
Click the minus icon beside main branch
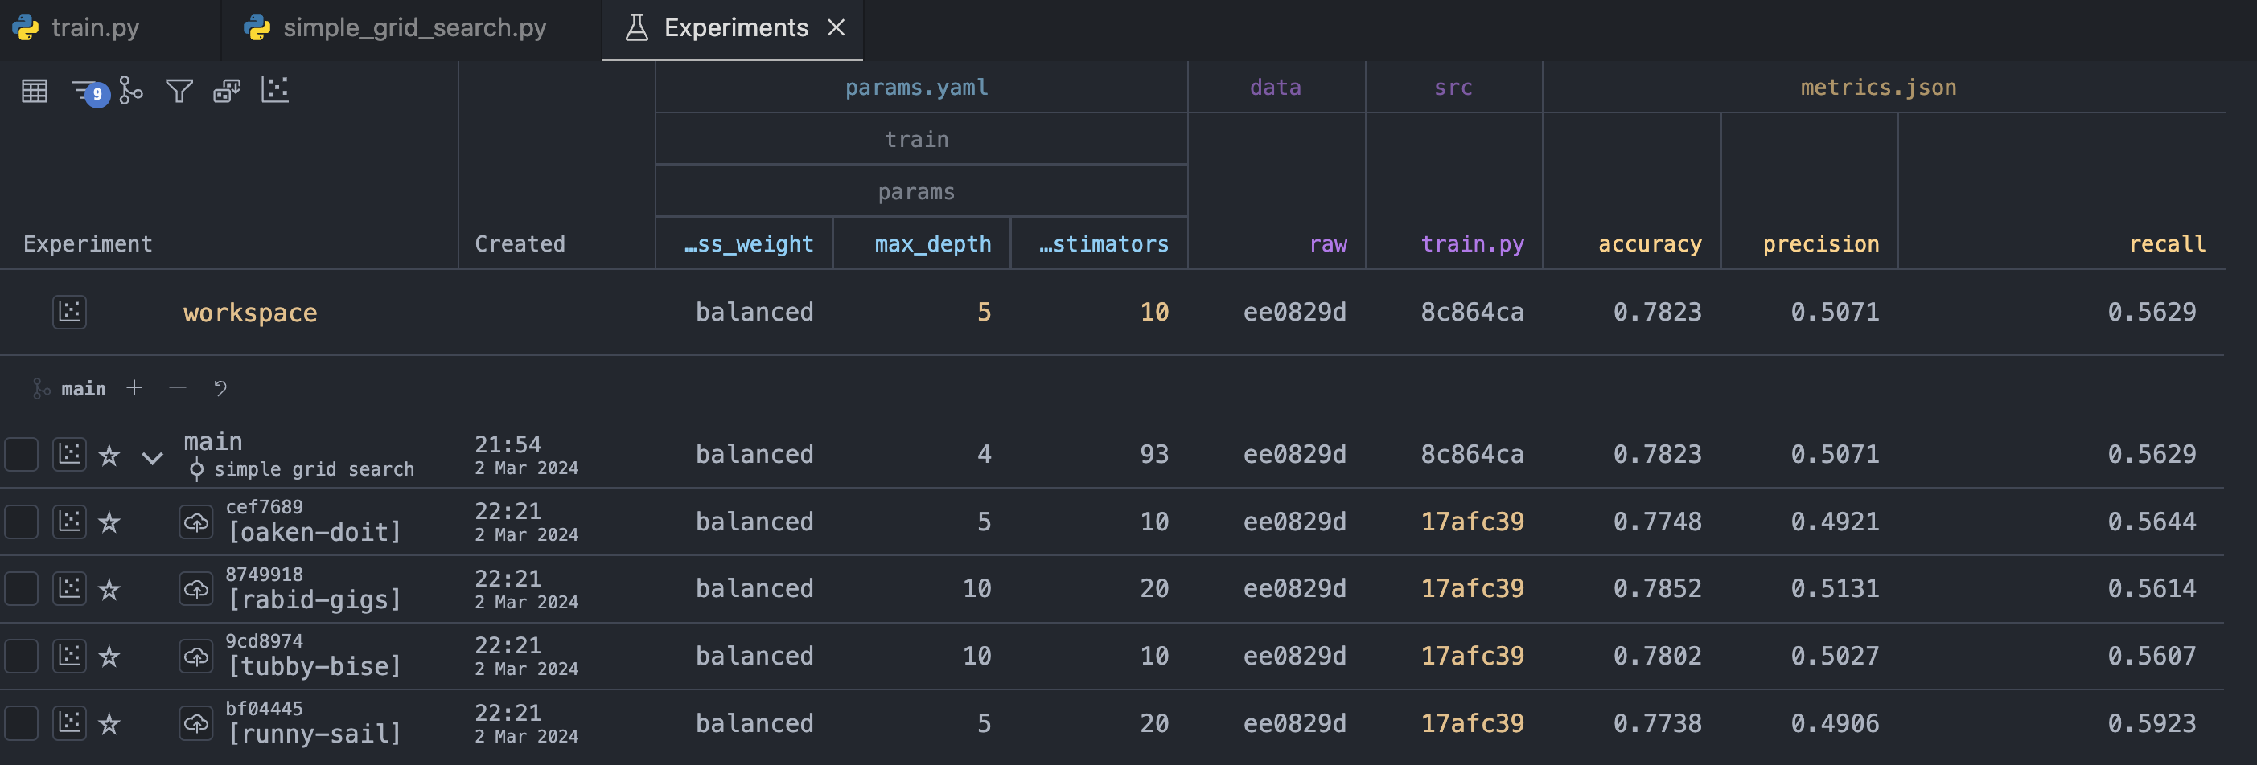pyautogui.click(x=178, y=388)
